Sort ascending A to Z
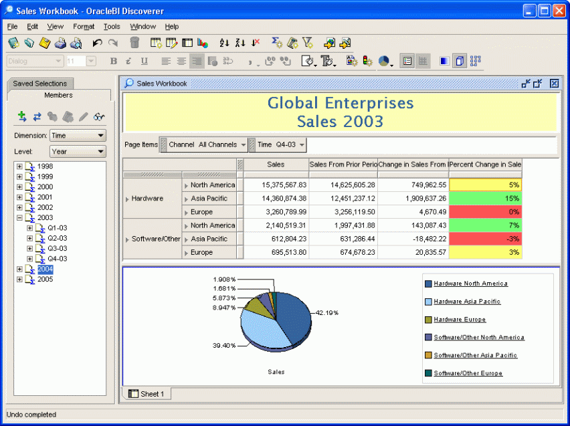The image size is (570, 426). coord(224,43)
